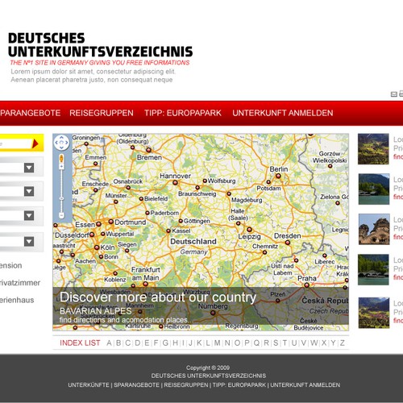Select the Nürnberg marker on the map
The height and width of the screenshot is (403, 403).
[213, 313]
